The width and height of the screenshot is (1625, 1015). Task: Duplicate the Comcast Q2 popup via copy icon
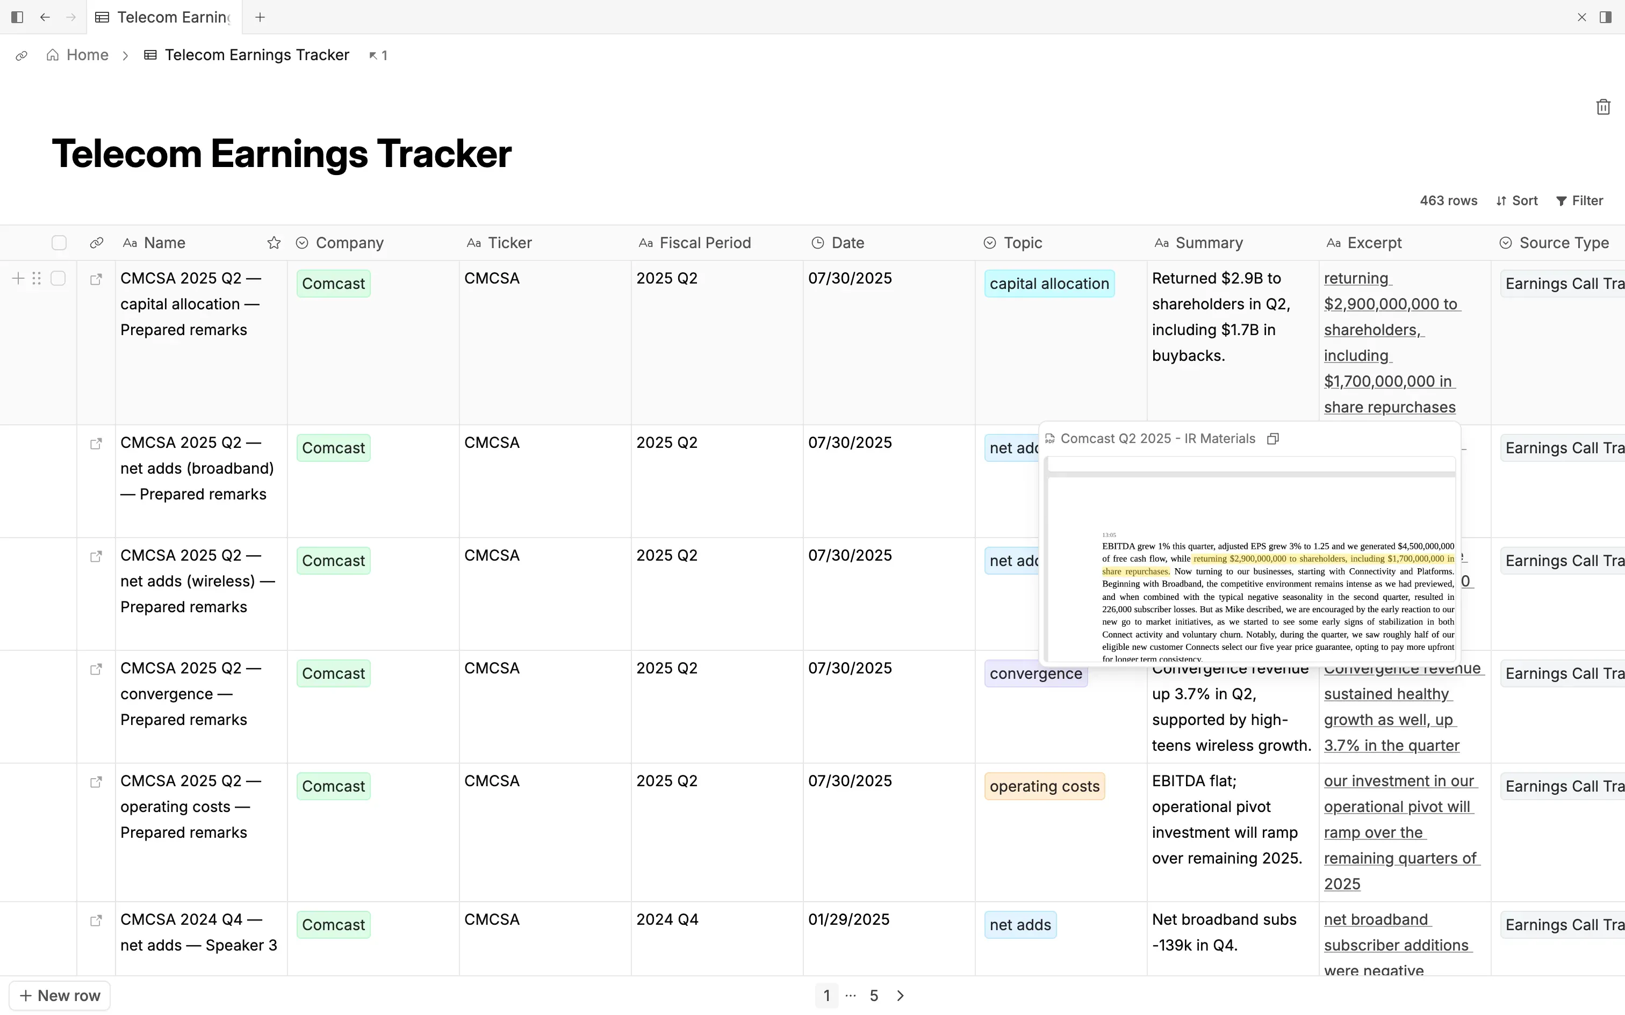click(1272, 438)
